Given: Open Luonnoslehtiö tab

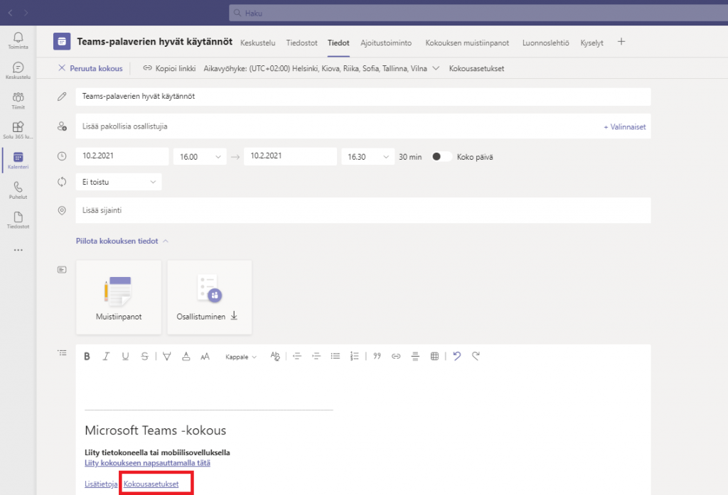Looking at the screenshot, I should pyautogui.click(x=545, y=43).
